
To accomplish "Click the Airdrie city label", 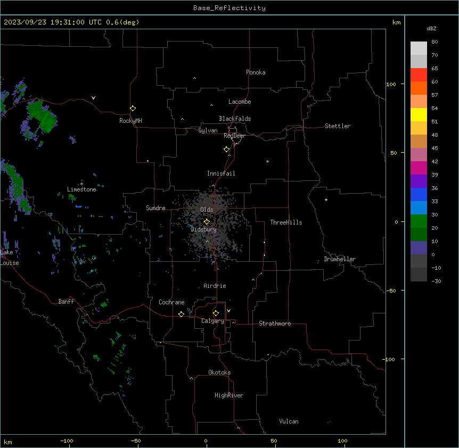I will (x=215, y=286).
